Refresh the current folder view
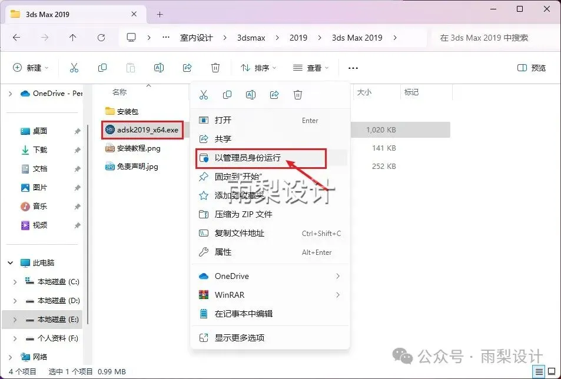Image resolution: width=561 pixels, height=379 pixels. tap(101, 38)
